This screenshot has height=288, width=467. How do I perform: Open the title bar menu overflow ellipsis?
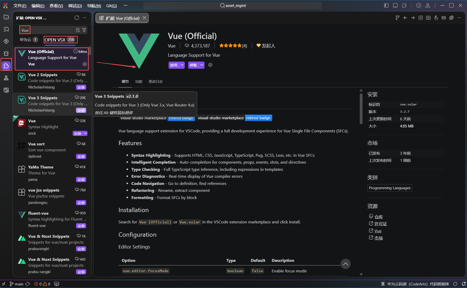pyautogui.click(x=125, y=5)
